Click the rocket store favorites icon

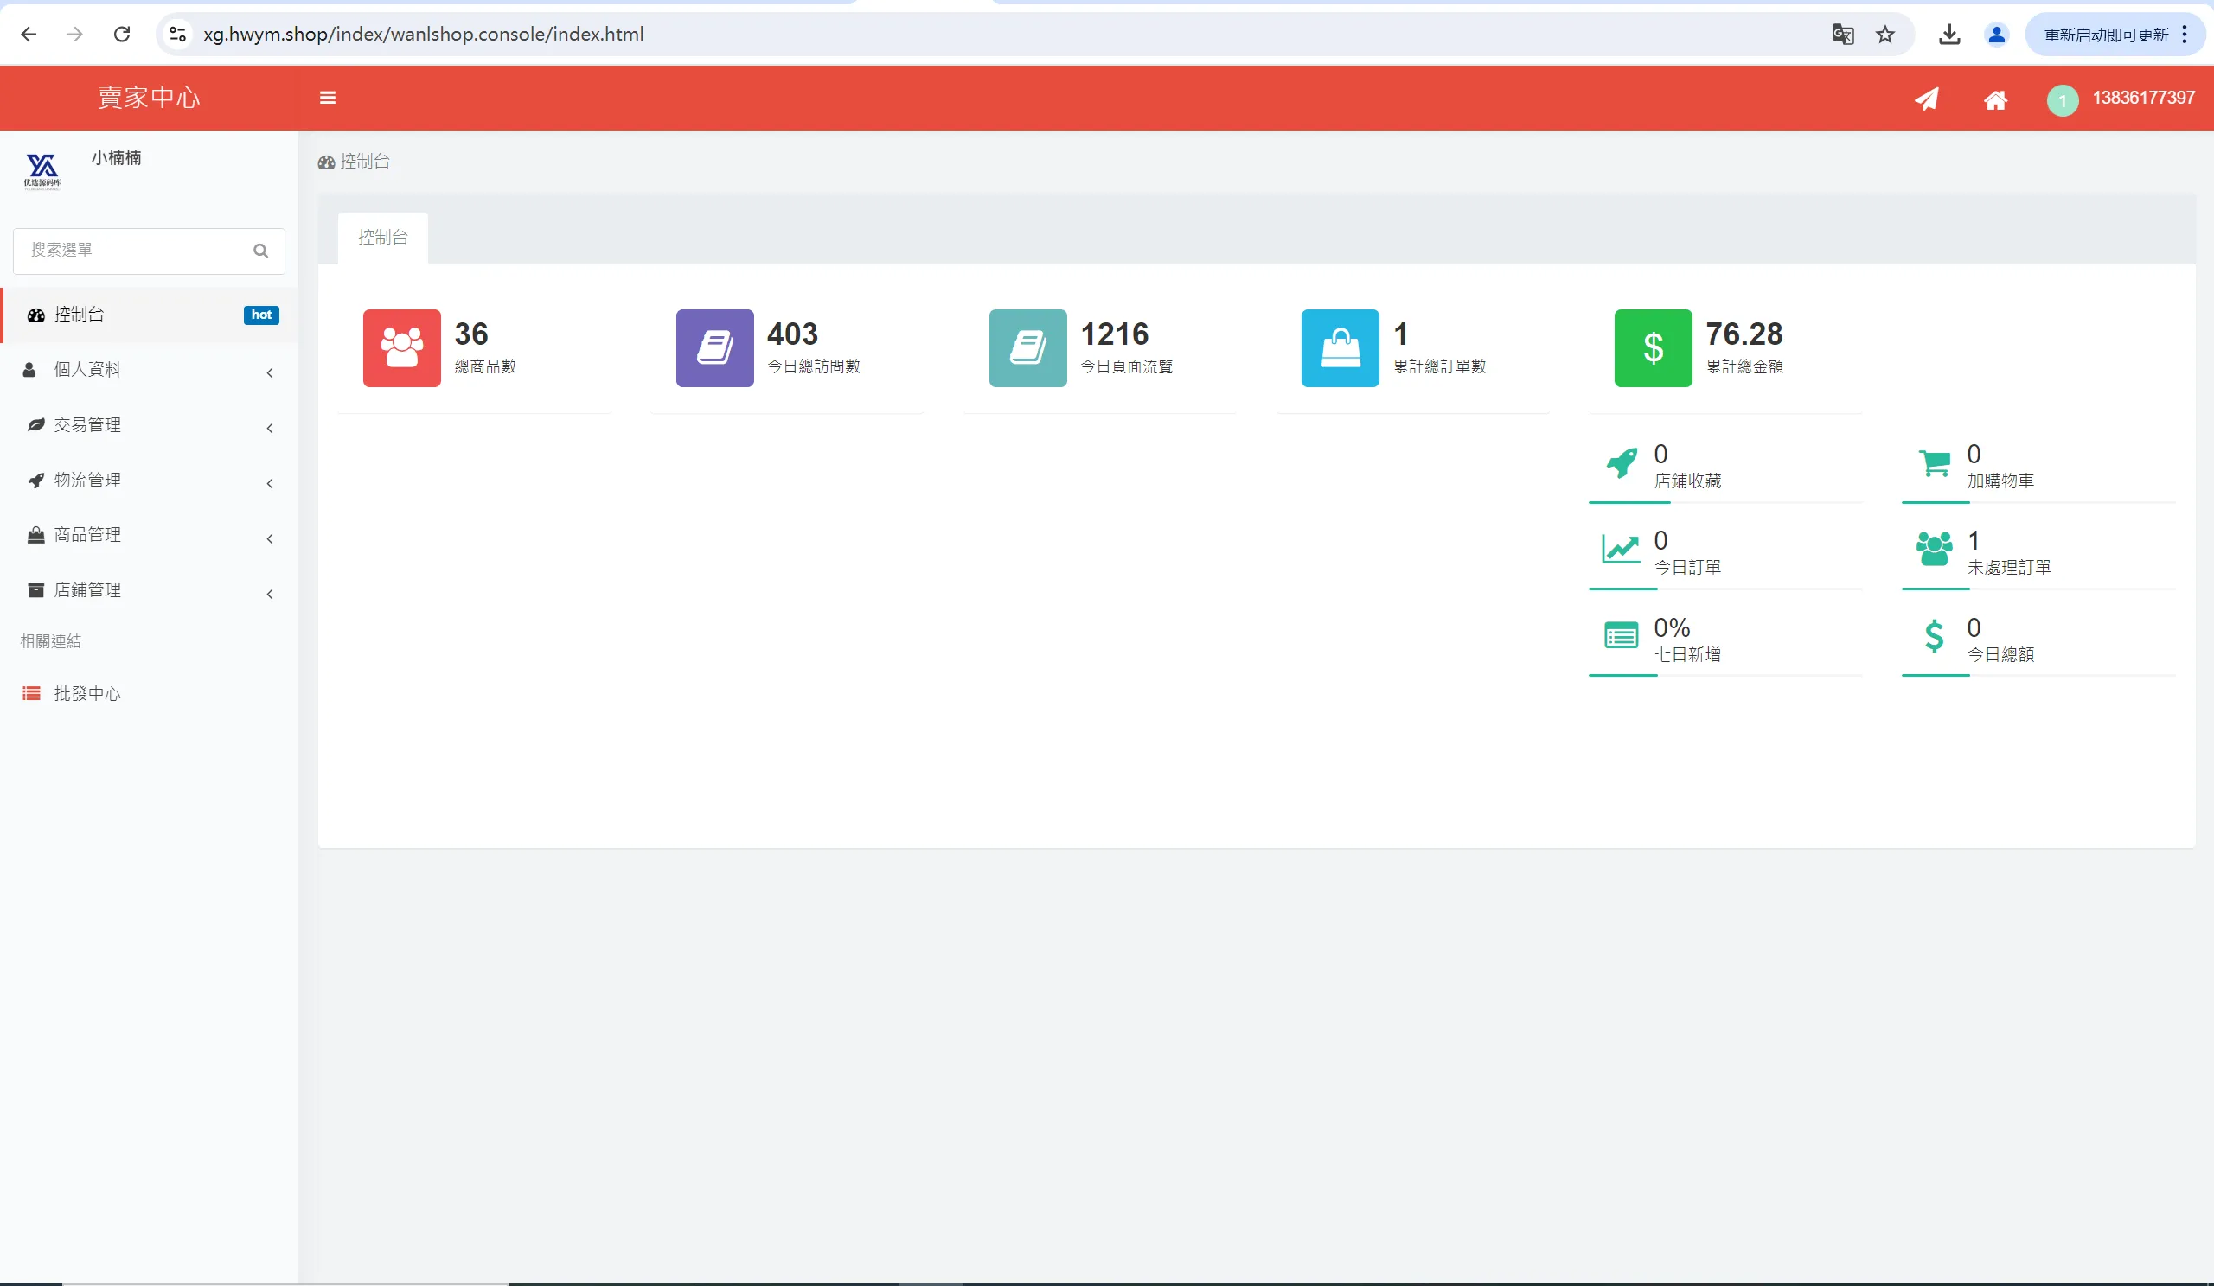(x=1622, y=462)
